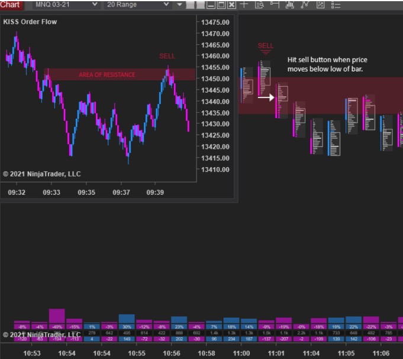Open the MNQ 03-21 instrument dropdown

(66, 5)
